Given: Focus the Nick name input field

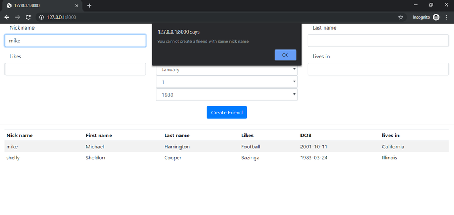Looking at the screenshot, I should click(75, 41).
